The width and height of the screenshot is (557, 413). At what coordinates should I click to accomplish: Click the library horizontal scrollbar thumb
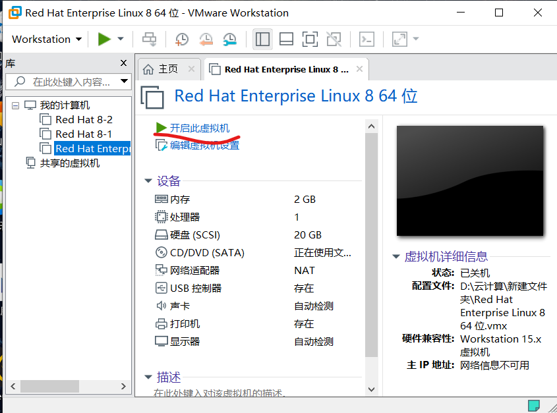pos(49,387)
